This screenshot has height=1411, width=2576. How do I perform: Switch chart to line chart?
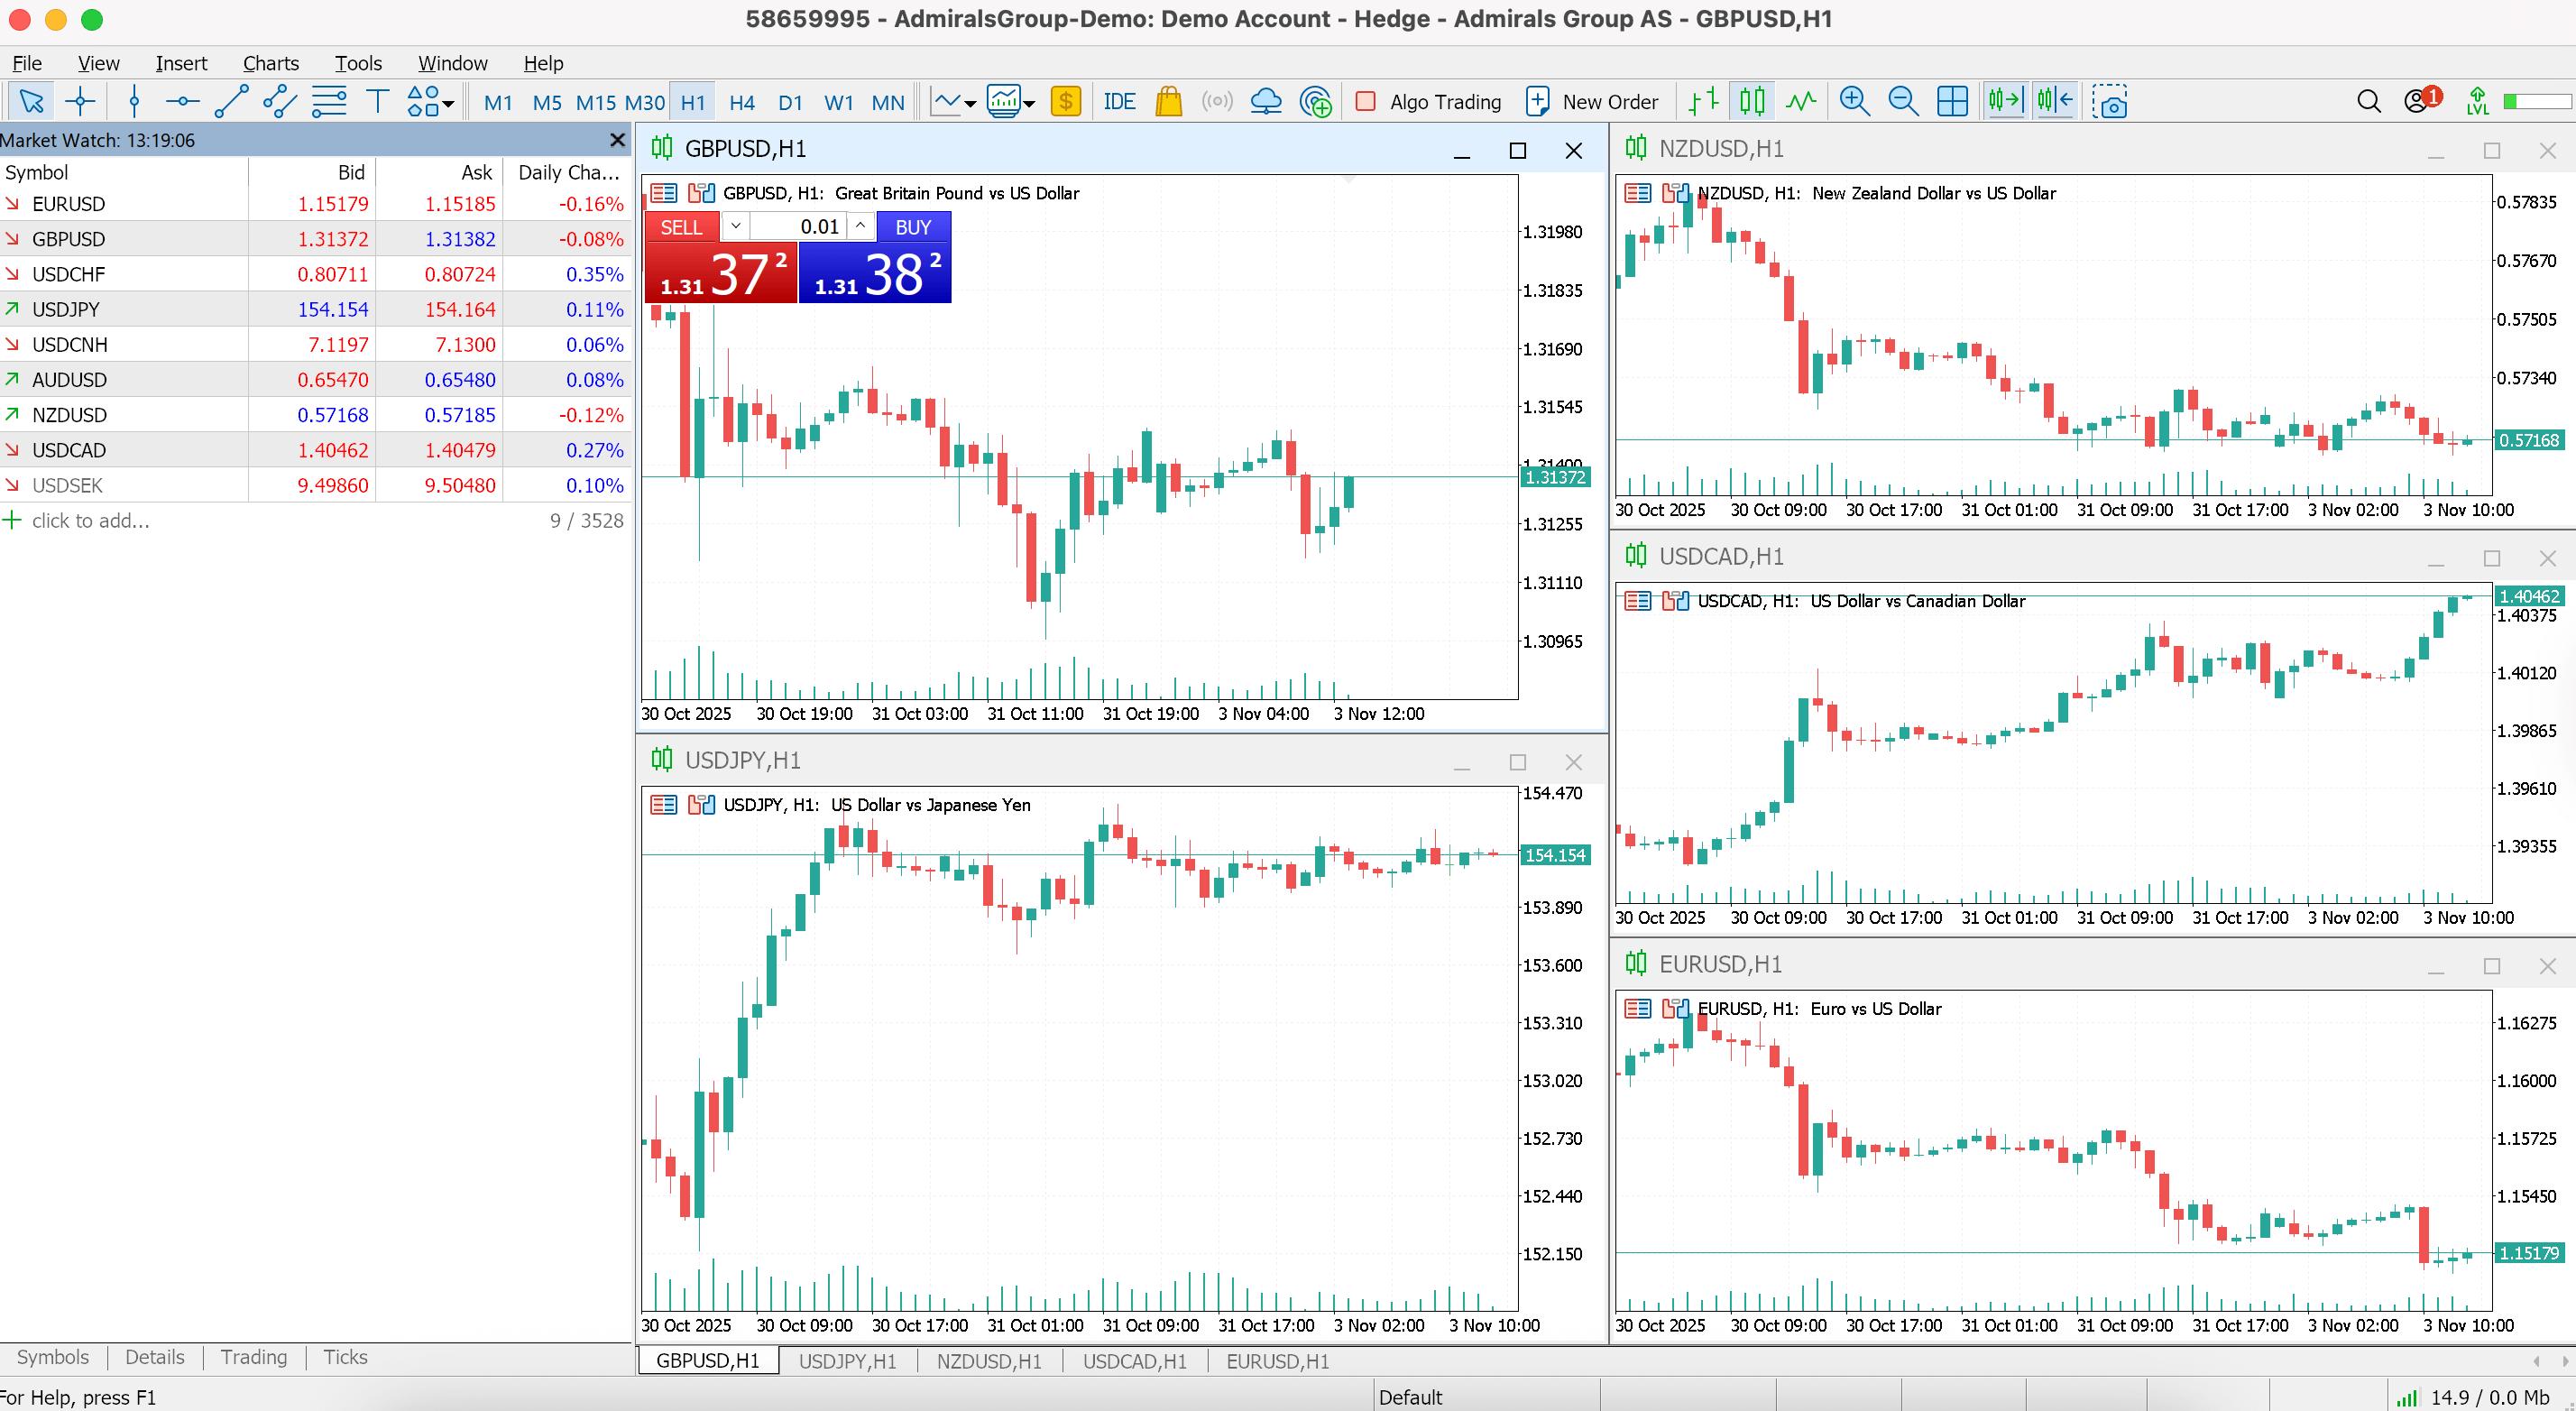click(x=1801, y=101)
